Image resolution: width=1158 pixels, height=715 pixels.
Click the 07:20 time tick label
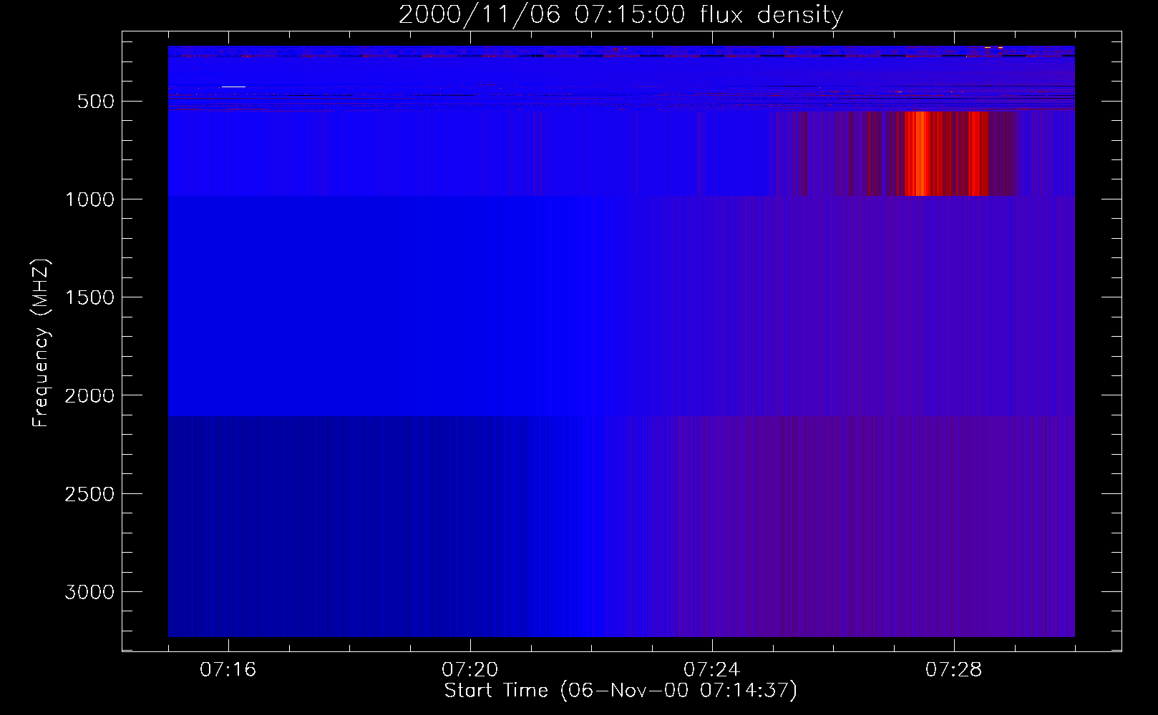pyautogui.click(x=470, y=670)
